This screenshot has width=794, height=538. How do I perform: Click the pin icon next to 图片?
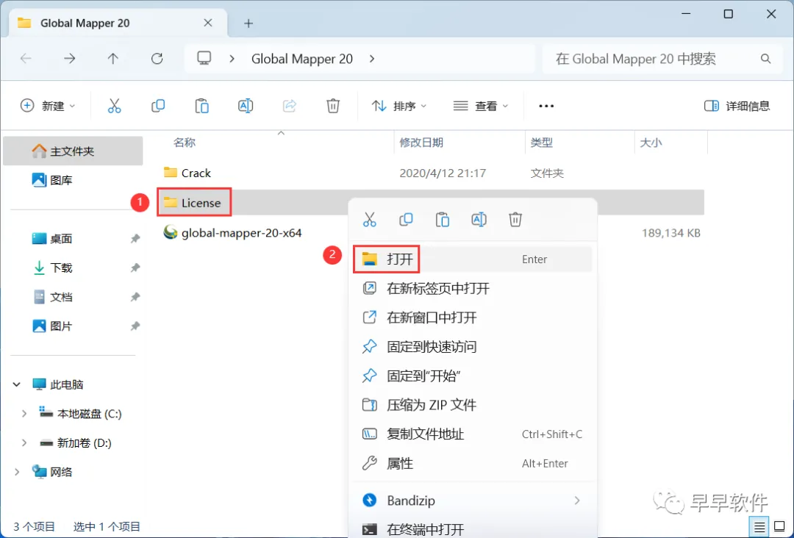click(x=135, y=326)
